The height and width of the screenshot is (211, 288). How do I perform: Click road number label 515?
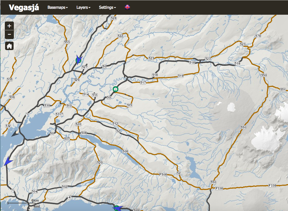tap(129, 105)
